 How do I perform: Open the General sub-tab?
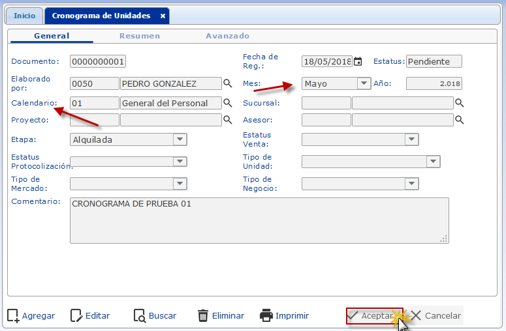coord(52,36)
